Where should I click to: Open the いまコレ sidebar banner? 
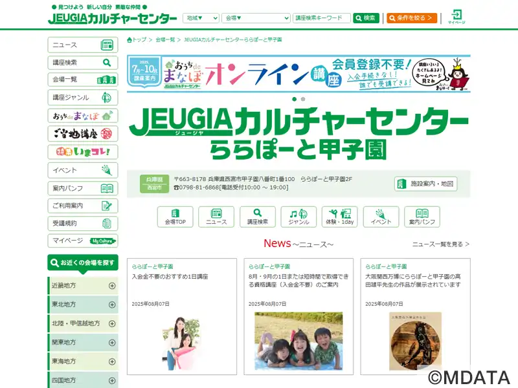pos(83,152)
